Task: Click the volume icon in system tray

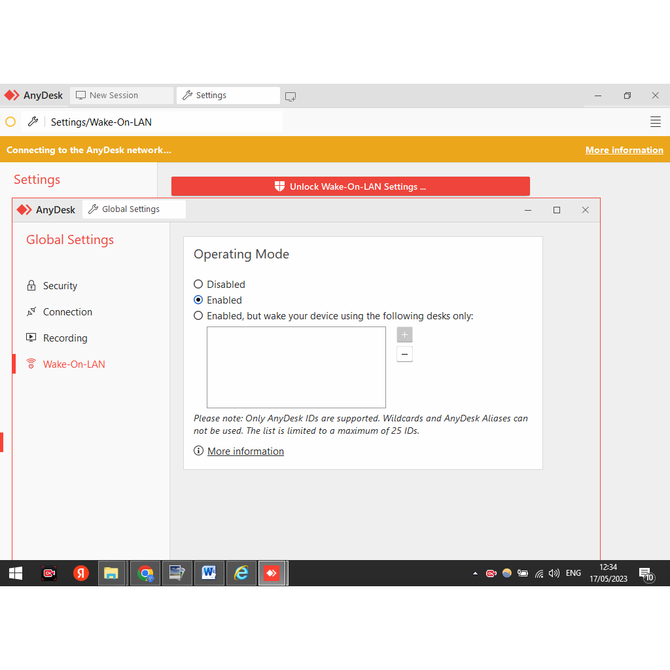Action: (x=554, y=573)
